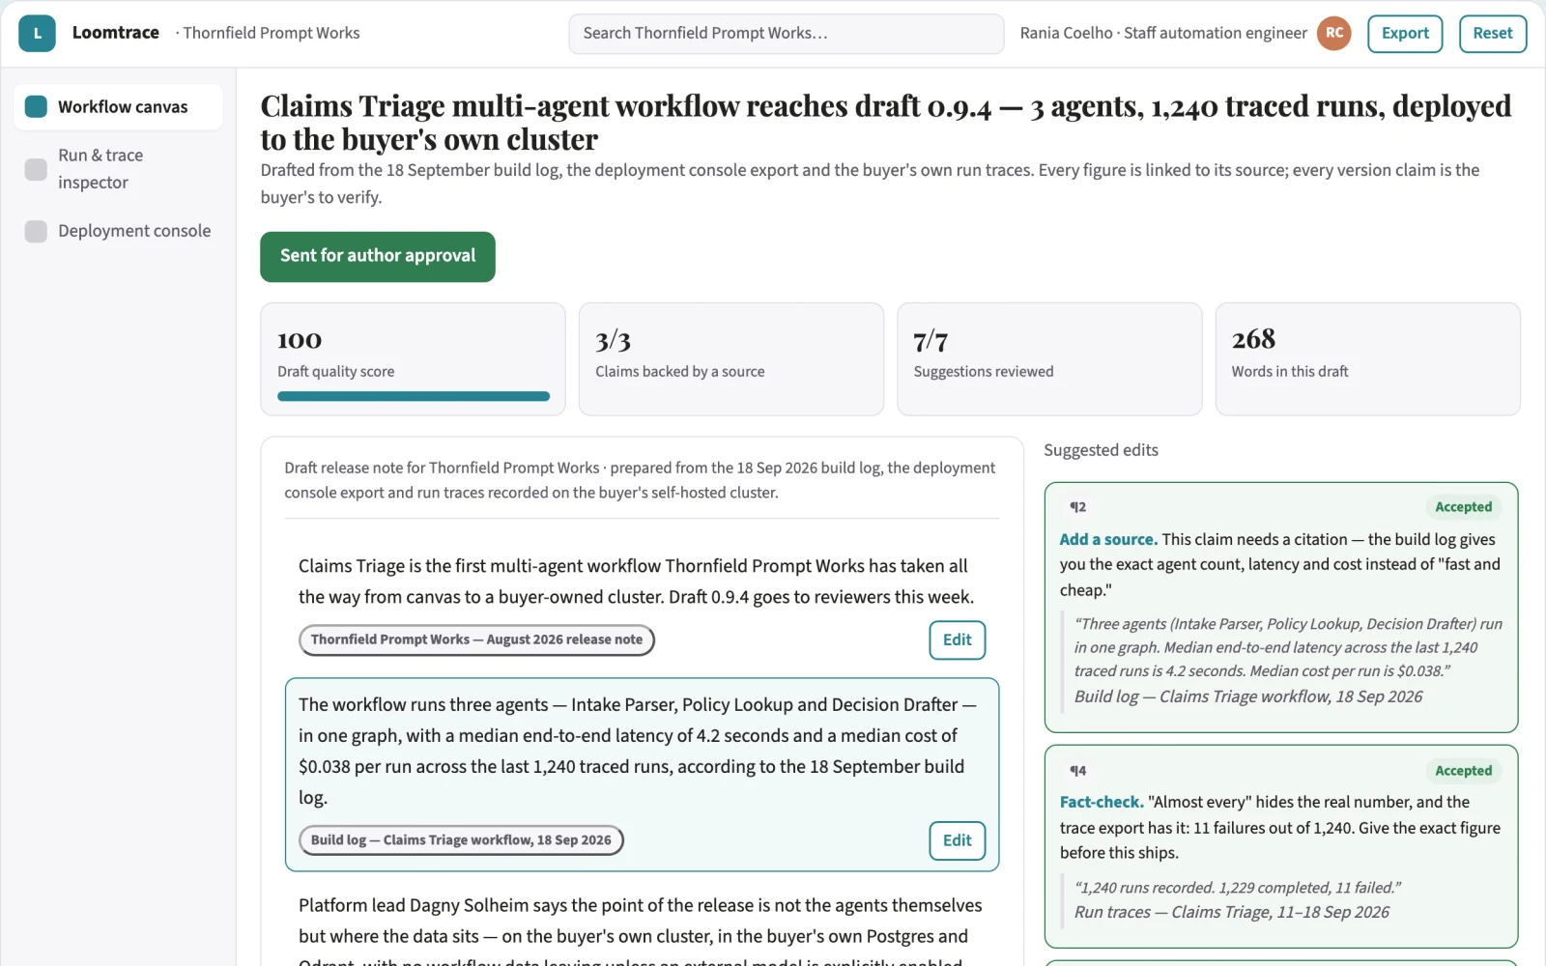Viewport: 1546px width, 966px height.
Task: Click the 'Suggested edits' heading
Action: 1101,450
